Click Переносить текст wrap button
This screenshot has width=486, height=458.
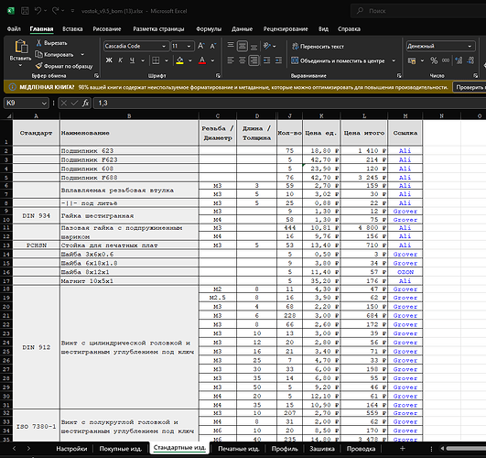click(318, 46)
